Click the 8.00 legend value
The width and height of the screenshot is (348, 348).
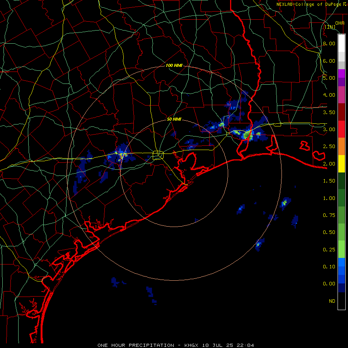[x=329, y=43]
